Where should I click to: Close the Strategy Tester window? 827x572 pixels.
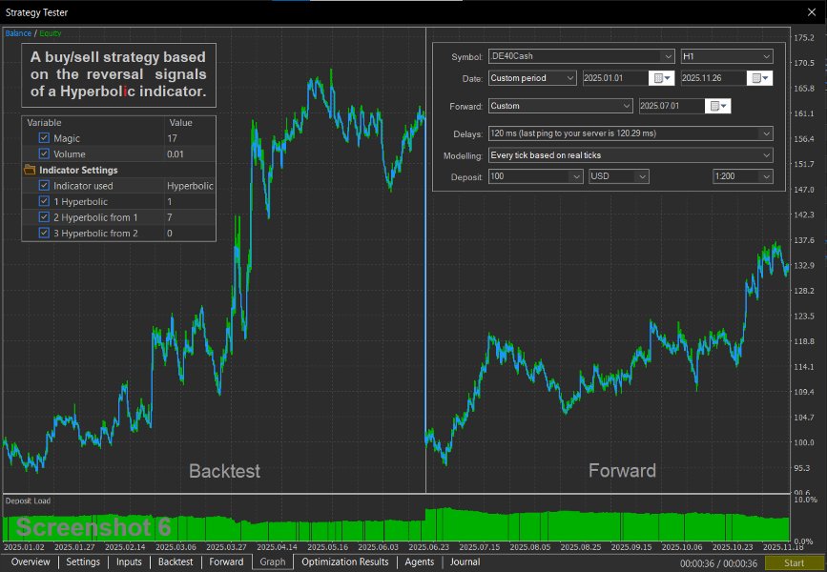(812, 12)
